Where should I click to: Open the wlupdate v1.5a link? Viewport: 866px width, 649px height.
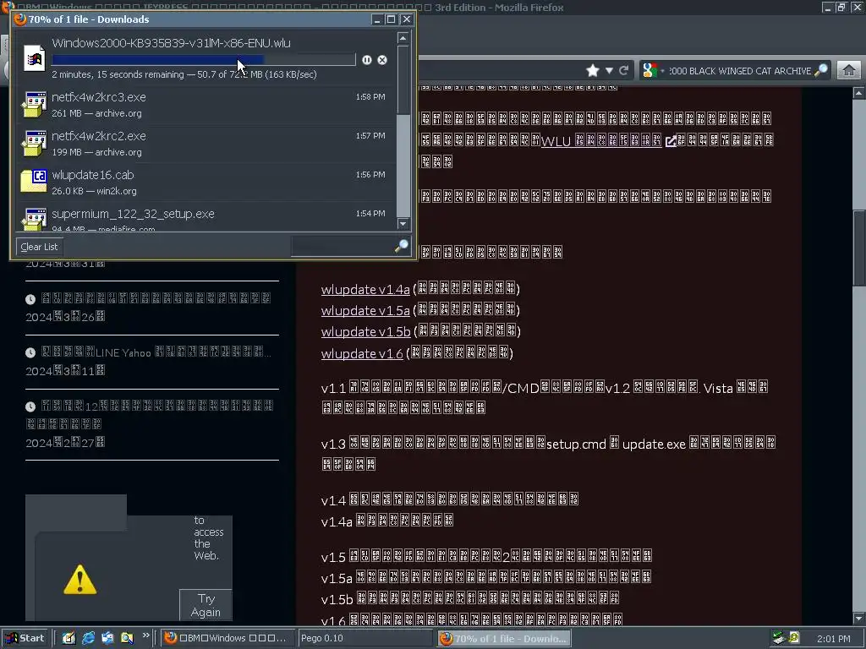[x=365, y=311]
